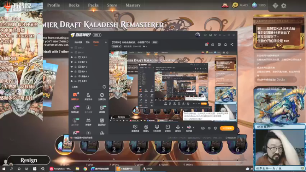306x172 pixels.
Task: Expand speaker options arrow
Action: pyautogui.click(x=194, y=128)
